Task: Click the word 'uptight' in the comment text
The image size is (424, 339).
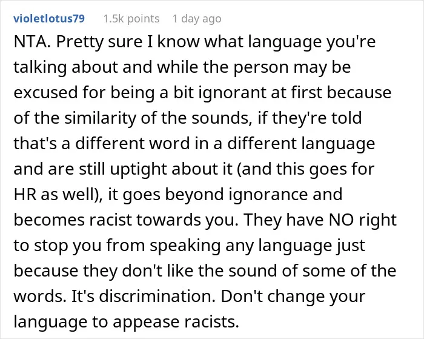Action: tap(139, 169)
